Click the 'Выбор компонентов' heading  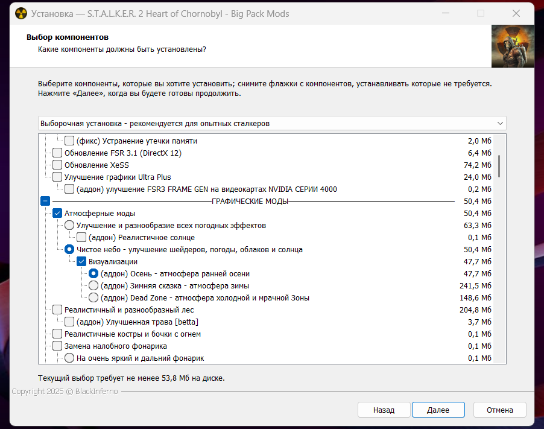pyautogui.click(x=68, y=37)
